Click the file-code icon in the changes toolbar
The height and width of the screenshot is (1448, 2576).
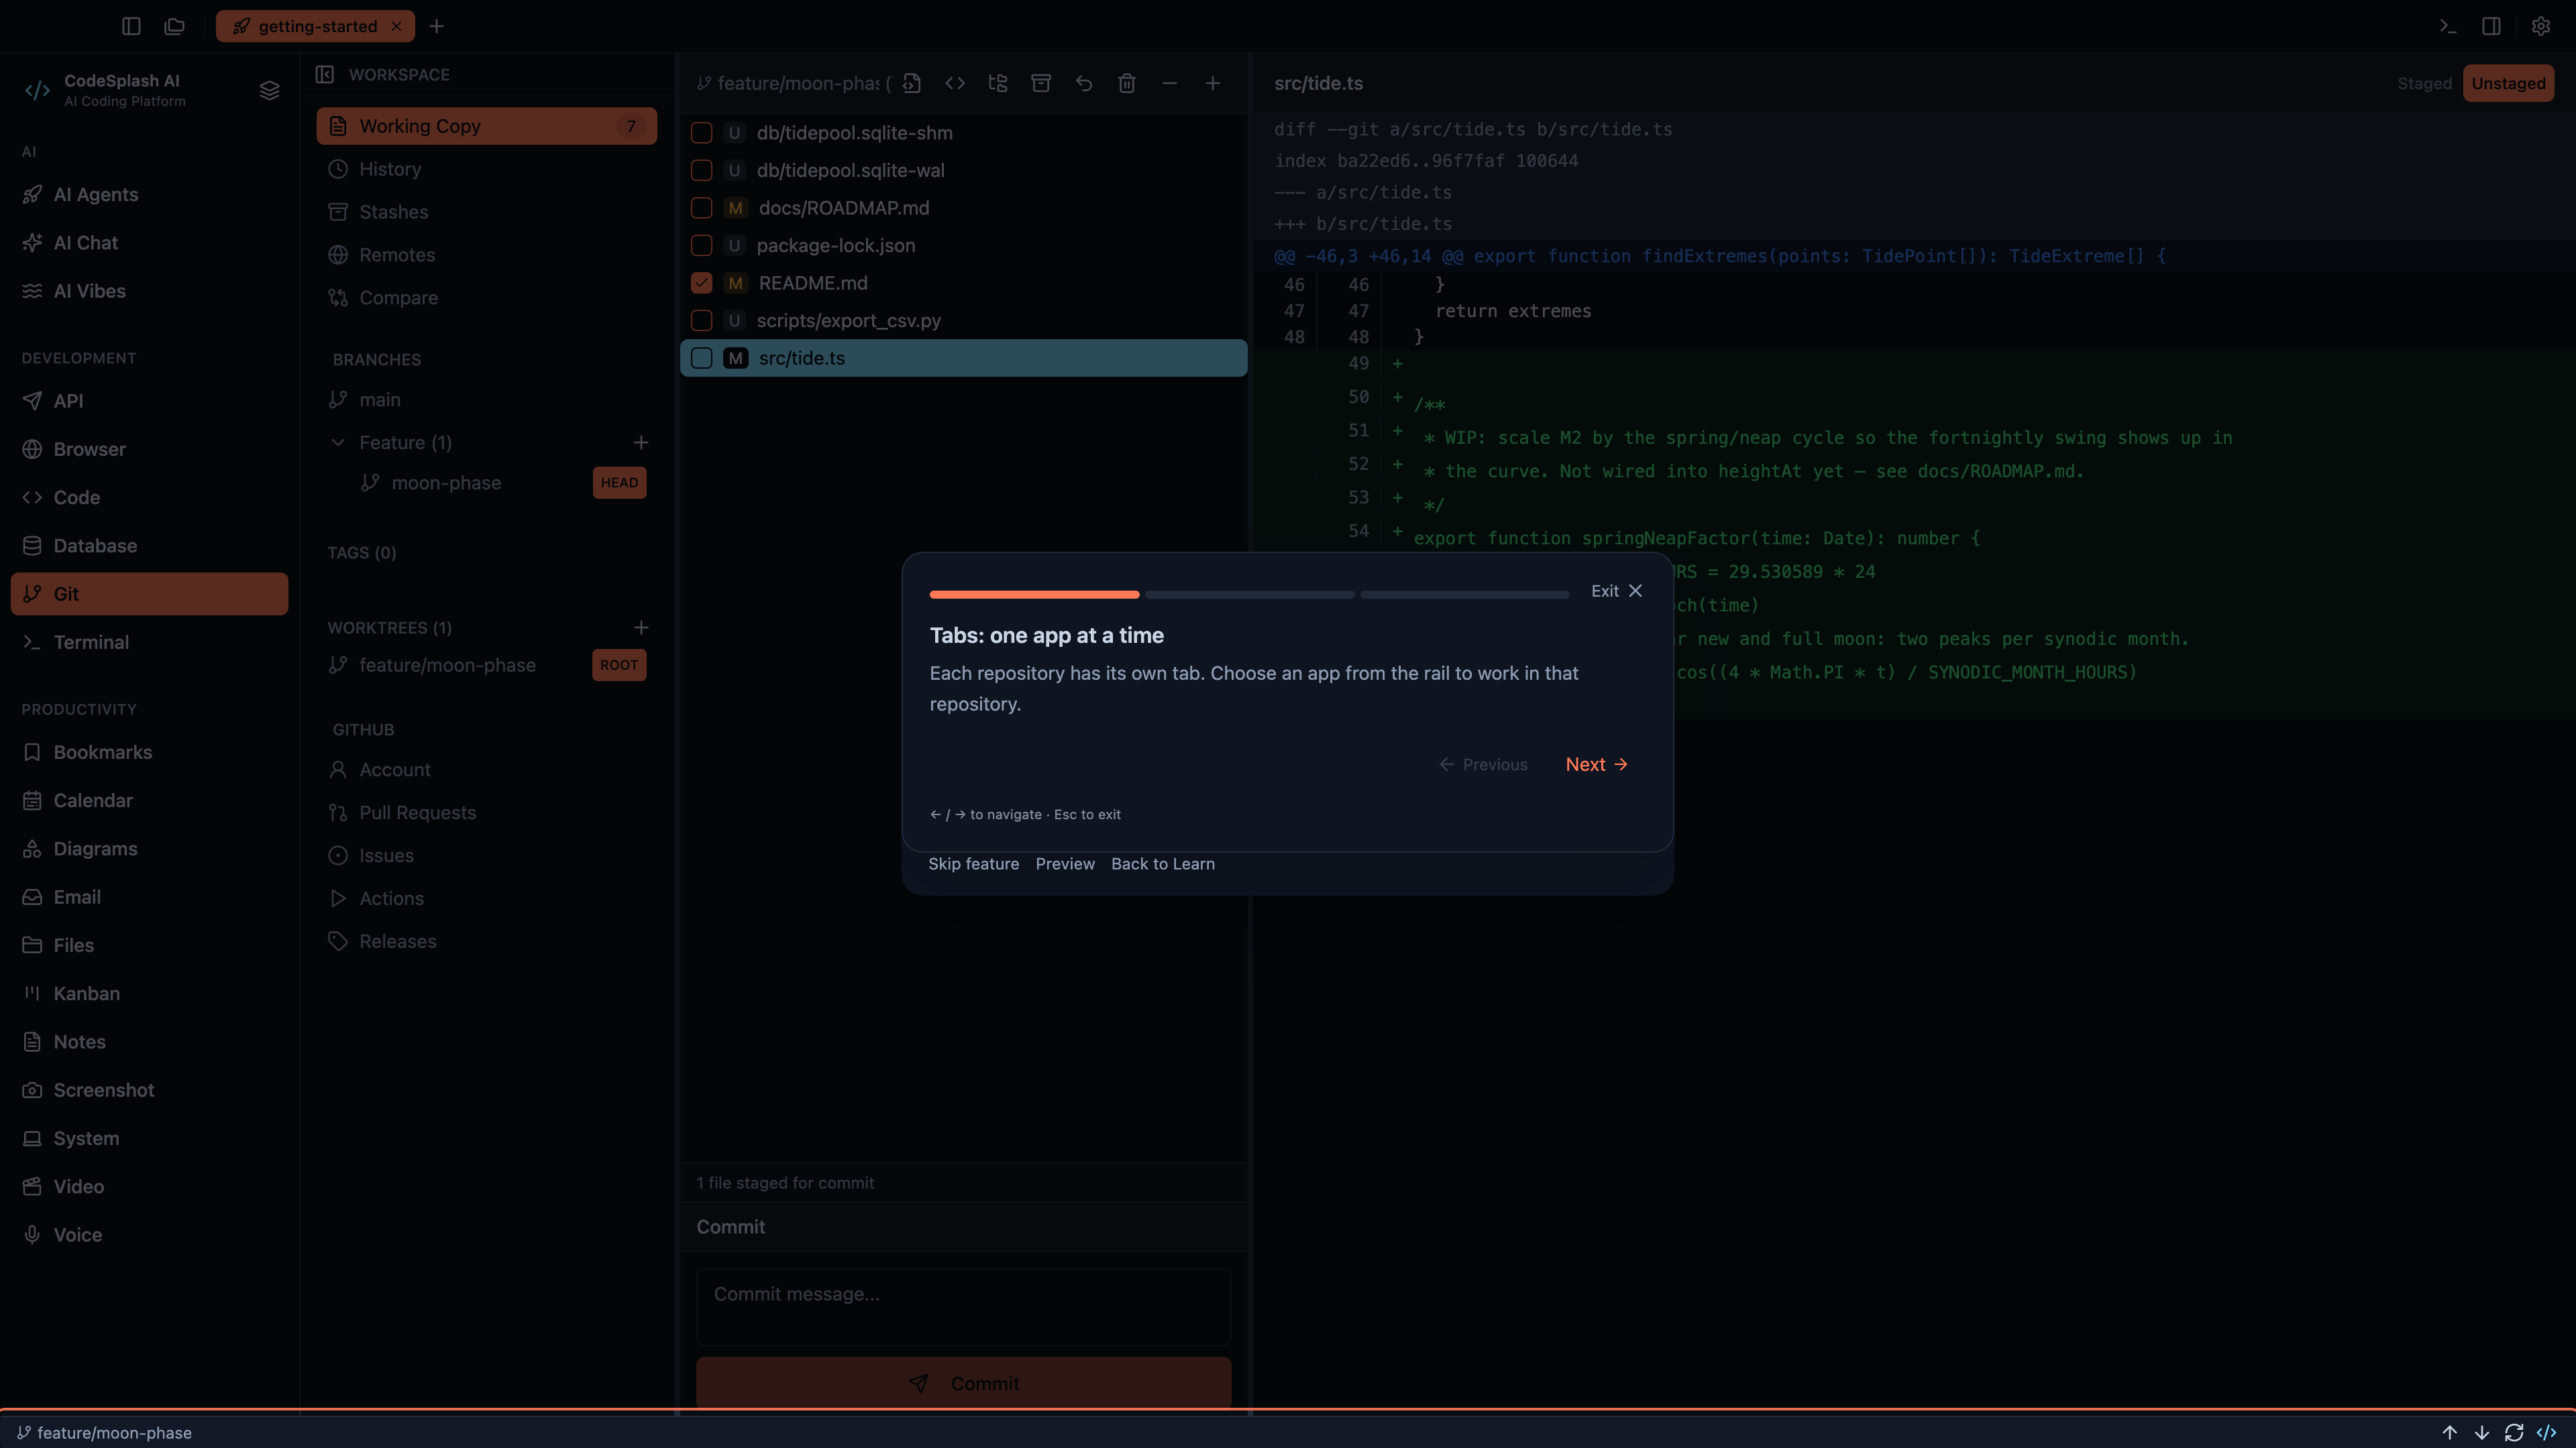click(912, 83)
